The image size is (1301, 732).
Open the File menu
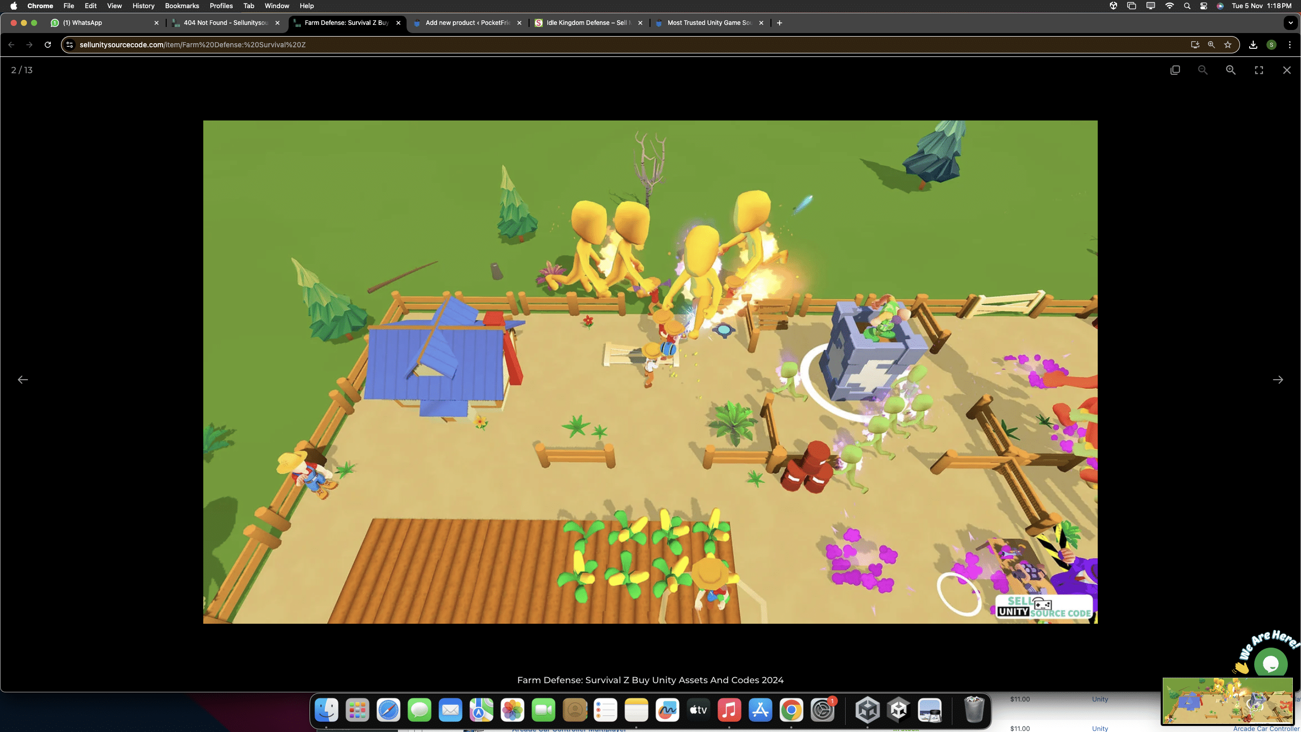69,6
